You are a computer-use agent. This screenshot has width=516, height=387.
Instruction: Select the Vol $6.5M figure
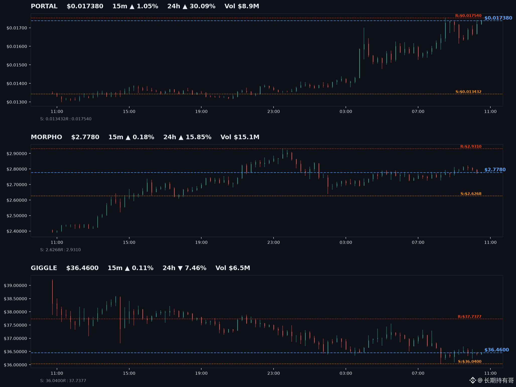(233, 268)
